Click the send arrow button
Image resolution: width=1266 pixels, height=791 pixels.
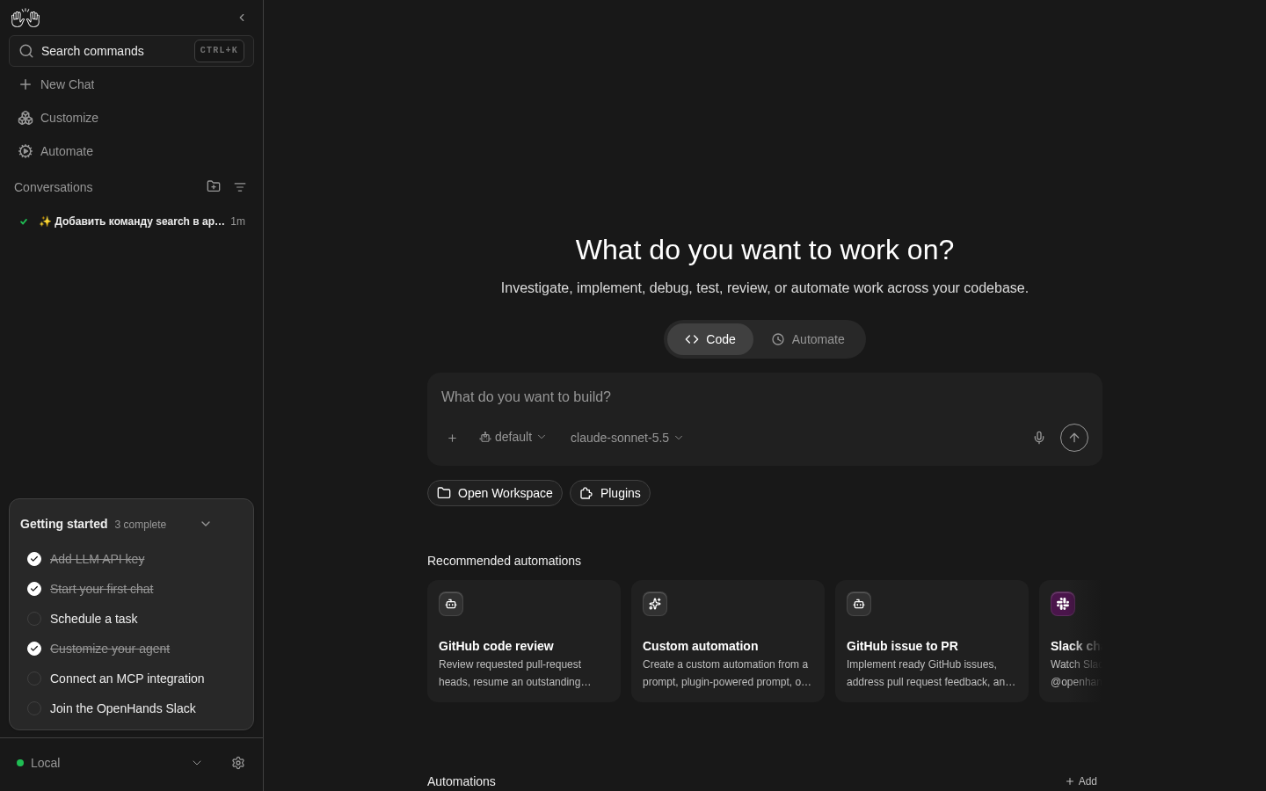pyautogui.click(x=1074, y=438)
